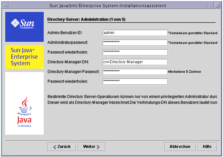
Task: Click the title bar text Sun Java Enterprise System Installationsassistent
Action: 108,6
